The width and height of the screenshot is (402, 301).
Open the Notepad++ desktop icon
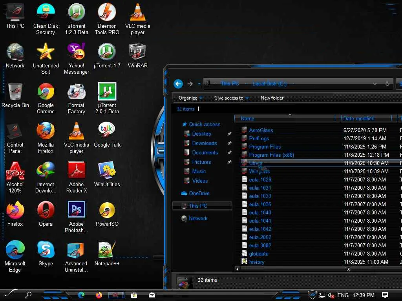pyautogui.click(x=107, y=254)
